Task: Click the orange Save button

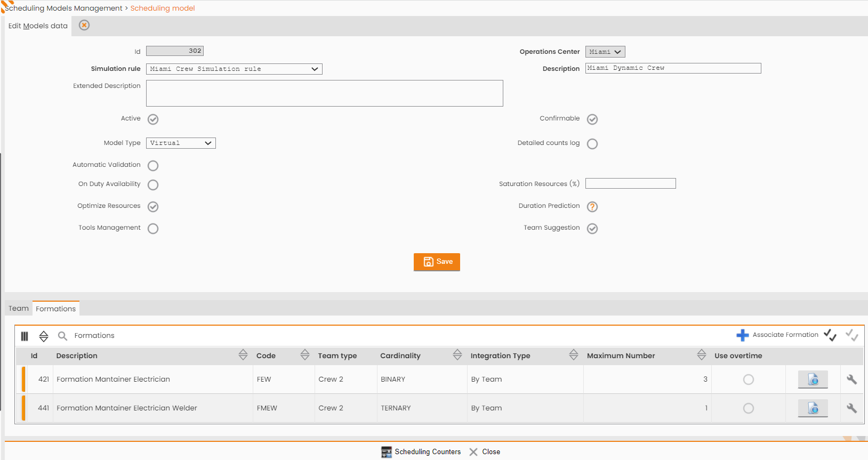Action: pos(437,262)
